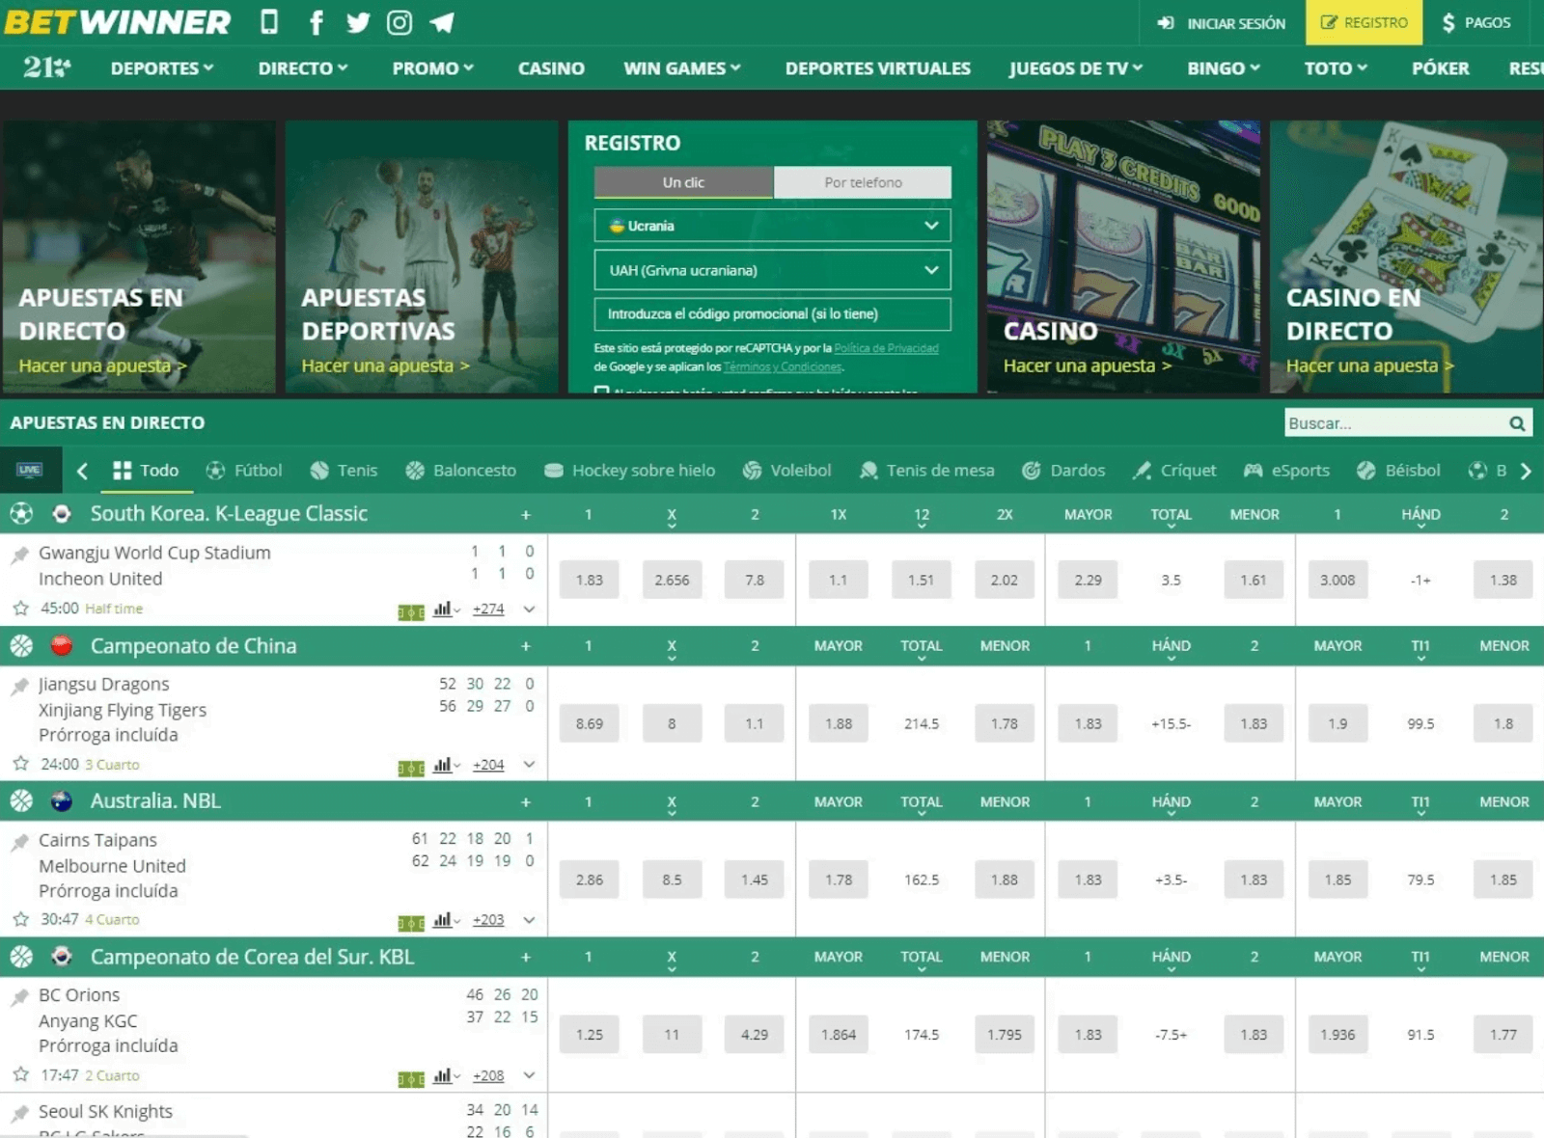Image resolution: width=1544 pixels, height=1138 pixels.
Task: Pin the Cairns Taipans match
Action: click(19, 842)
